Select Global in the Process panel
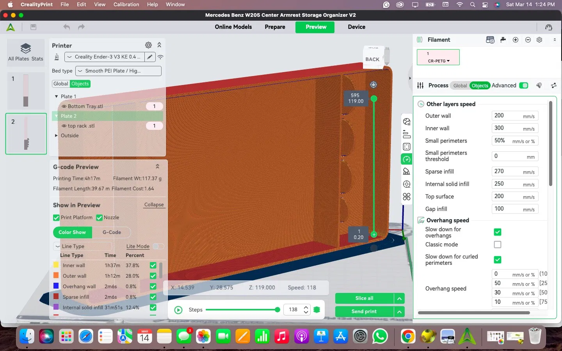 pyautogui.click(x=460, y=86)
